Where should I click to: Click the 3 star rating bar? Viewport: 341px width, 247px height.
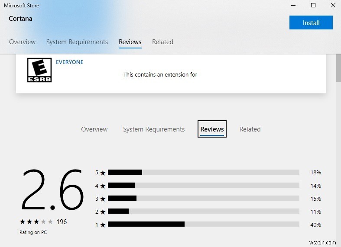[x=204, y=198]
